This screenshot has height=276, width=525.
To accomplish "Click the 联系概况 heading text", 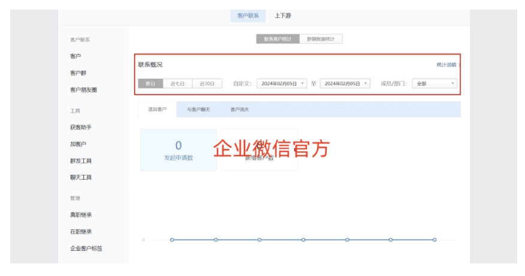I will [x=150, y=65].
